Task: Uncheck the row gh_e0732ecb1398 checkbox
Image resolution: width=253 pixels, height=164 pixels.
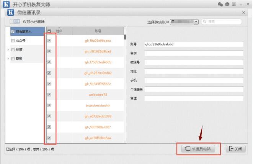Action: click(x=49, y=116)
